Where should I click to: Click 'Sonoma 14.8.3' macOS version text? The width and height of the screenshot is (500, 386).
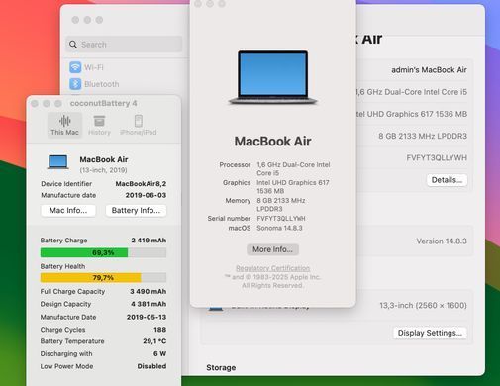coord(279,228)
